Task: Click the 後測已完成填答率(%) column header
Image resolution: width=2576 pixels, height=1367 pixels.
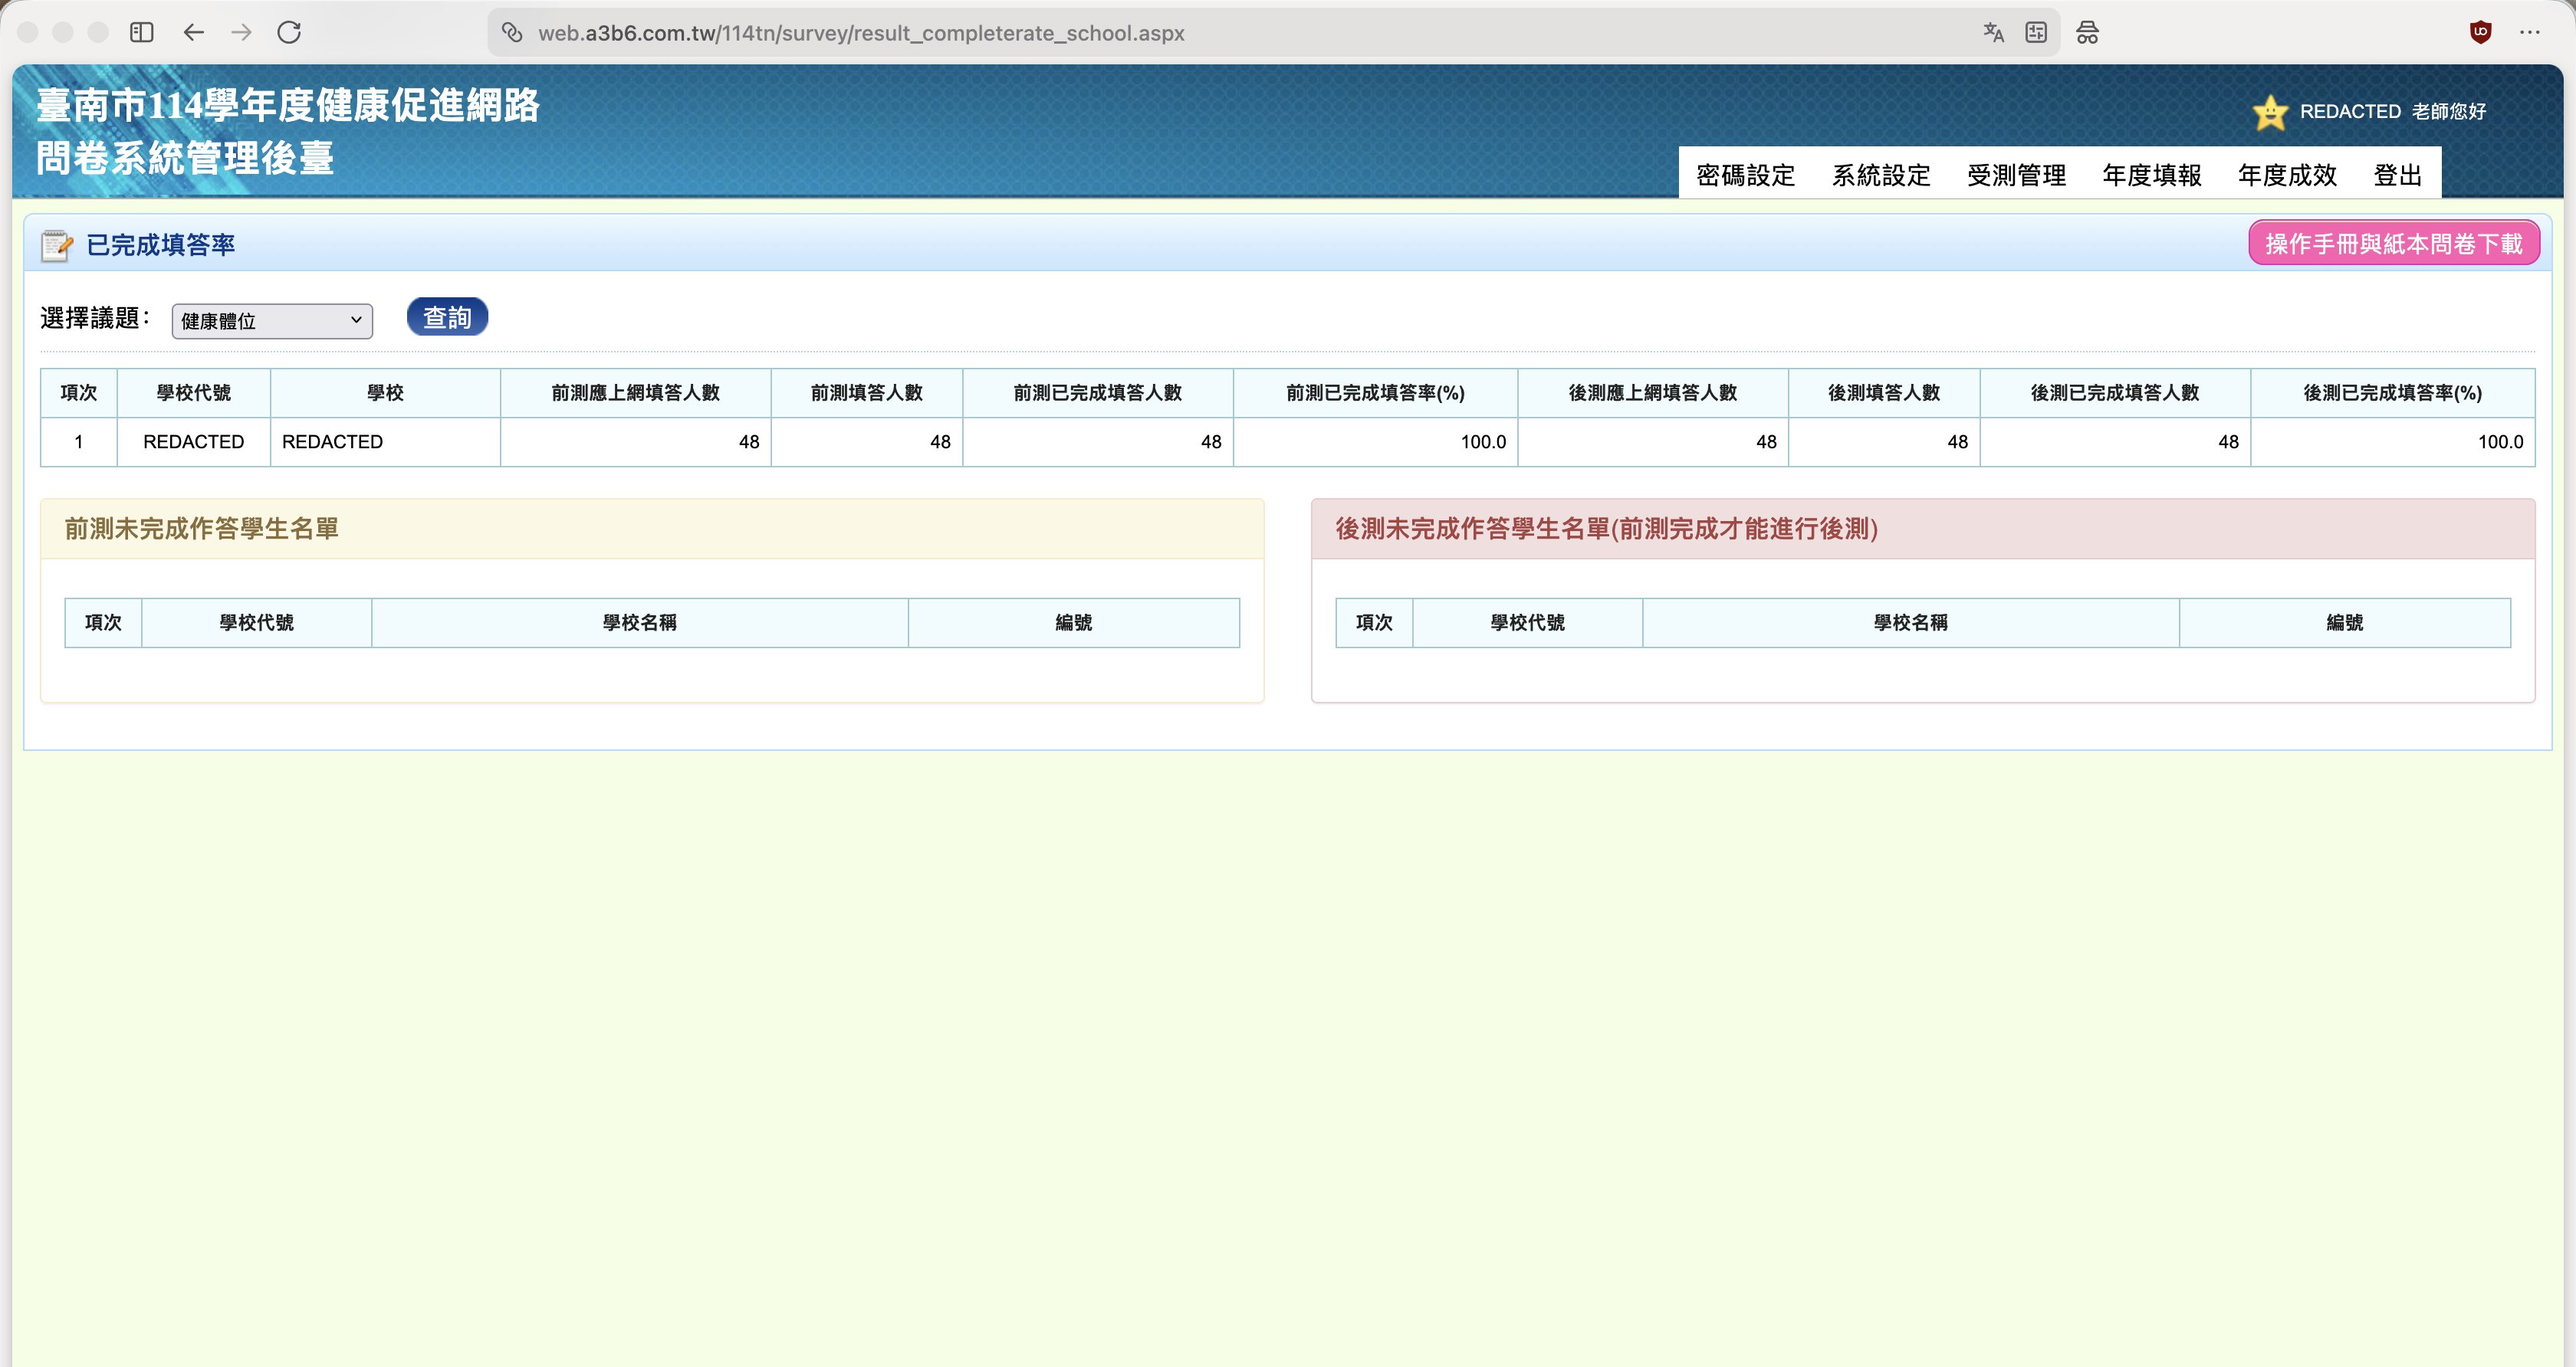Action: click(2393, 393)
